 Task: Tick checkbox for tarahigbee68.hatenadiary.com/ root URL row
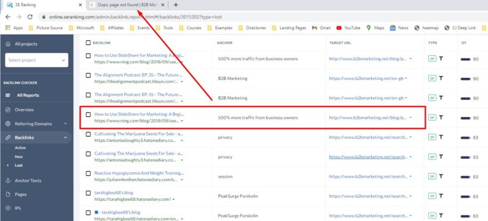[x=88, y=193]
